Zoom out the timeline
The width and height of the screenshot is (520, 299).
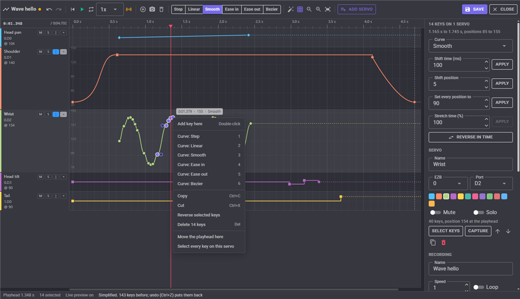click(x=309, y=9)
